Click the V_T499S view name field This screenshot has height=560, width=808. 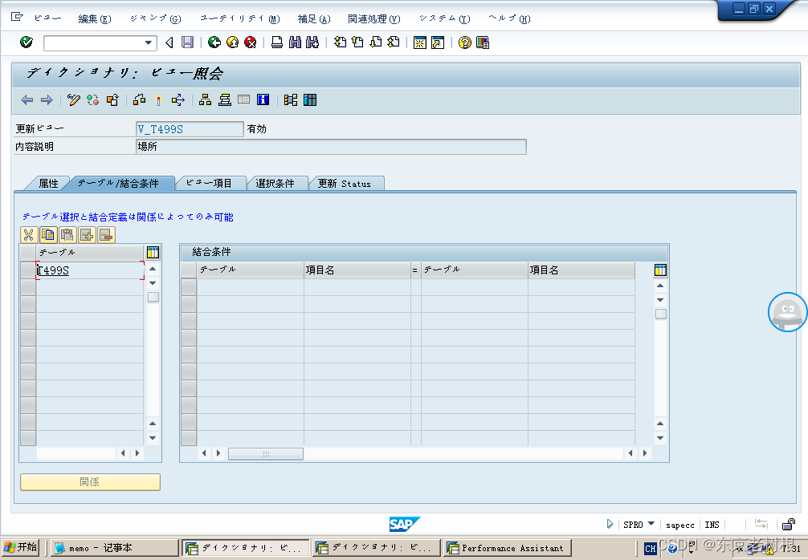click(x=190, y=129)
